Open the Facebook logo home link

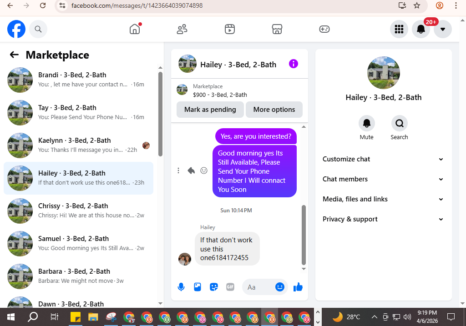pyautogui.click(x=16, y=29)
